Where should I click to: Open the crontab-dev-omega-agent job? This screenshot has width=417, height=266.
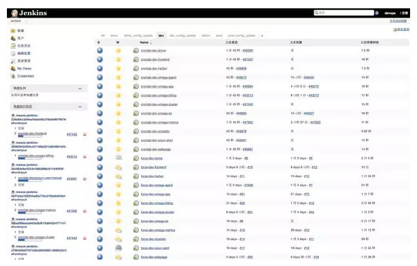pos(159,78)
